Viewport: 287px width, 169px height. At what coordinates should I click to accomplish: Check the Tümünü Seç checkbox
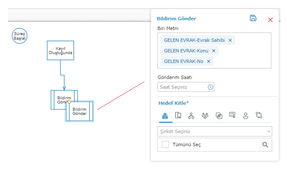pyautogui.click(x=165, y=144)
